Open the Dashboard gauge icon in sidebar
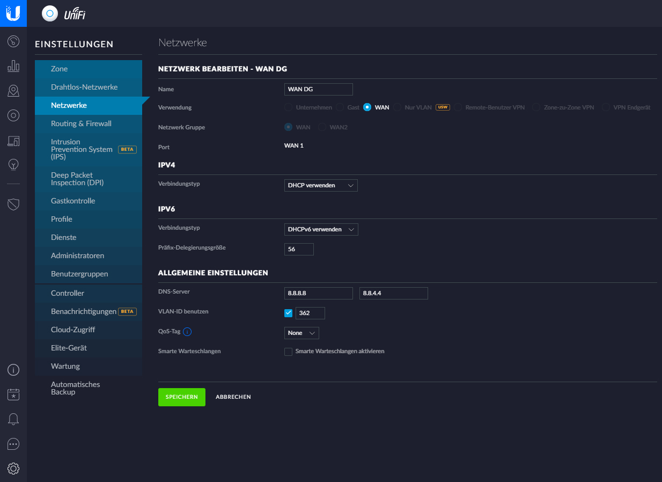 13,41
